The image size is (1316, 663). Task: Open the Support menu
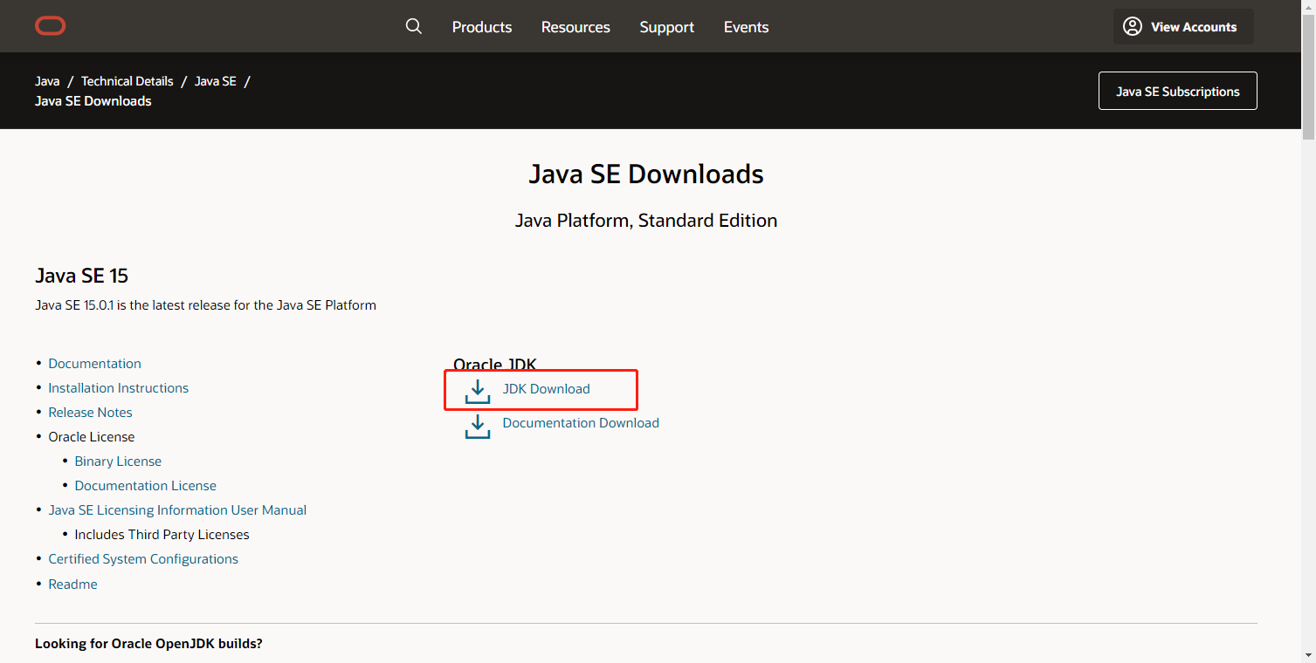[666, 27]
